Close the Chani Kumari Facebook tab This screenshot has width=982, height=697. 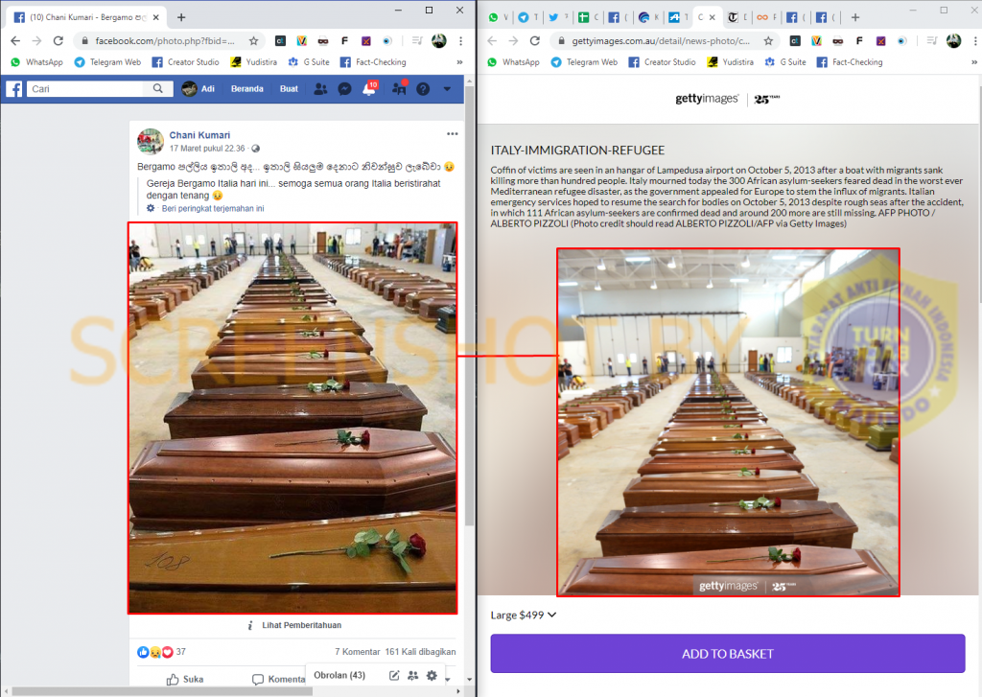156,17
